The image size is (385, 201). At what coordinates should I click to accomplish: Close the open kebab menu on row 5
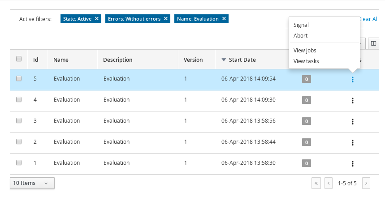pos(353,80)
